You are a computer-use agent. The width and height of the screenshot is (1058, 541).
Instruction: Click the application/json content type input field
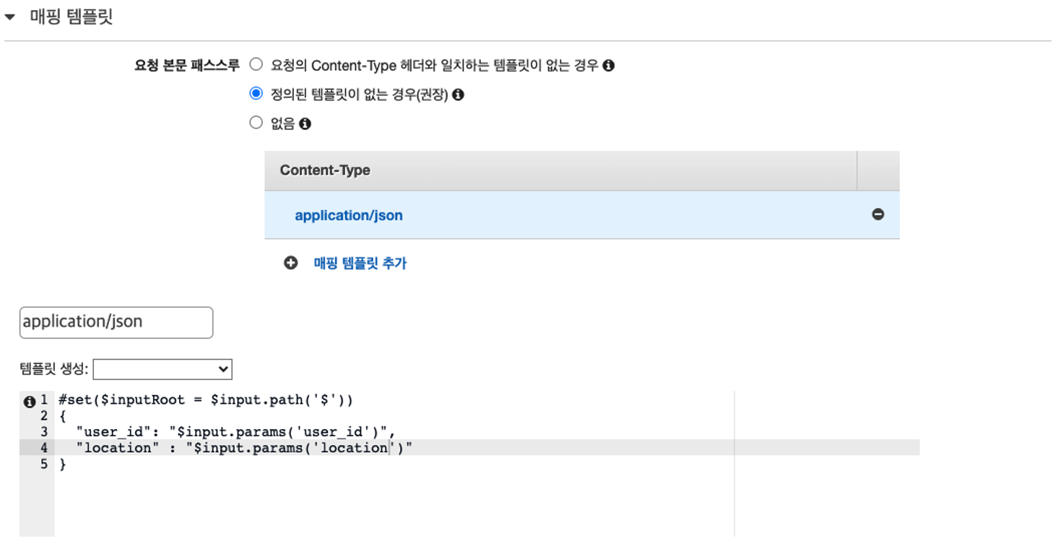tap(116, 322)
